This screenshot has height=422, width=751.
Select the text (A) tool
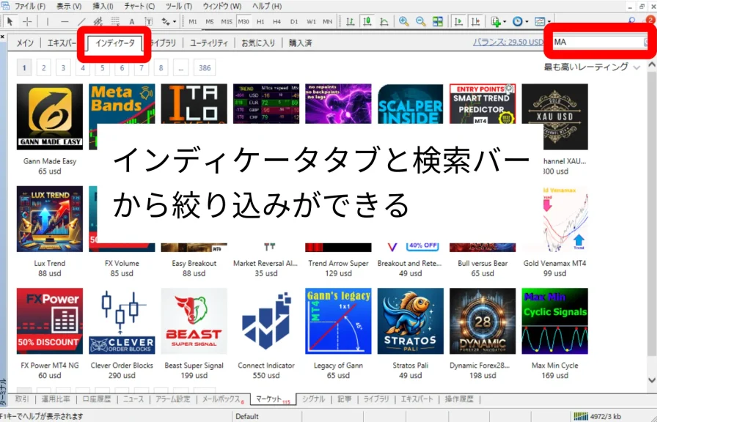click(132, 21)
